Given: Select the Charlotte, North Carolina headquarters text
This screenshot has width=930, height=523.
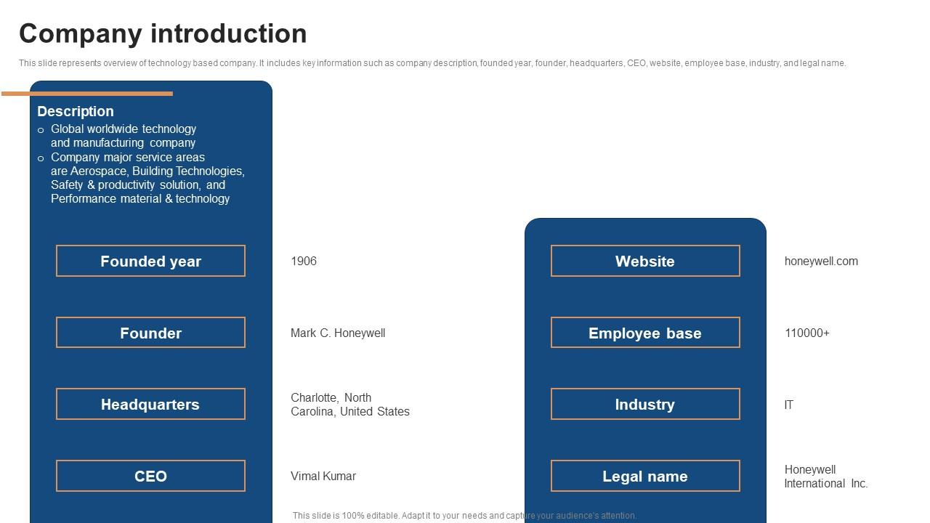Looking at the screenshot, I should point(350,405).
